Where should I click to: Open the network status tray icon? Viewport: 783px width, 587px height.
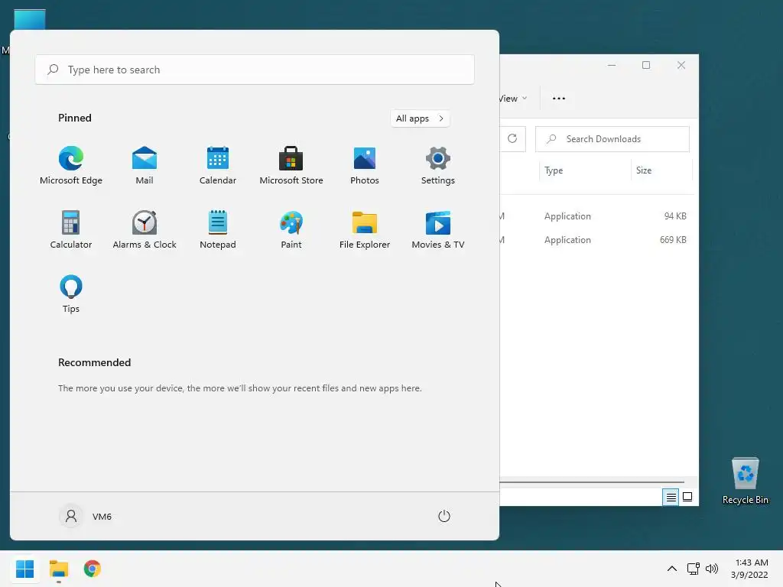(x=693, y=569)
